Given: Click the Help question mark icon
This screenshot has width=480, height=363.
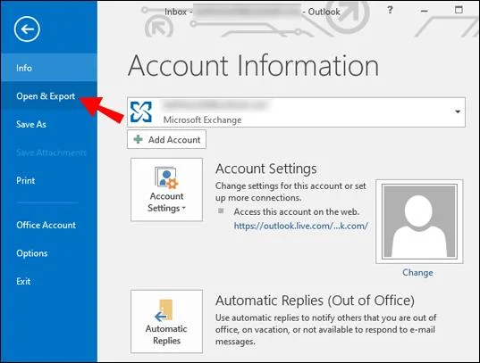Looking at the screenshot, I should [390, 10].
